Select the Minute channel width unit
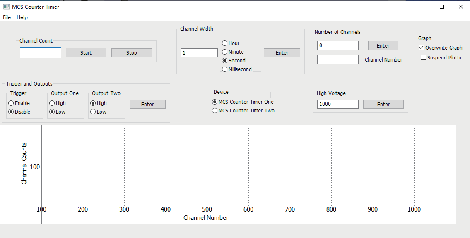The image size is (470, 238). click(225, 52)
